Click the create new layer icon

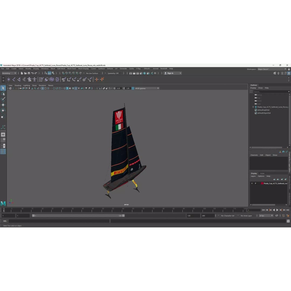(282, 179)
